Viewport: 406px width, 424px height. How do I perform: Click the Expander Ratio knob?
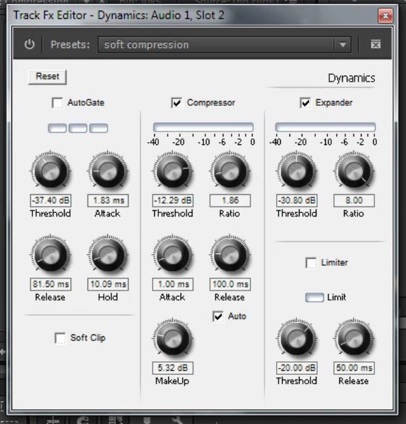point(354,171)
